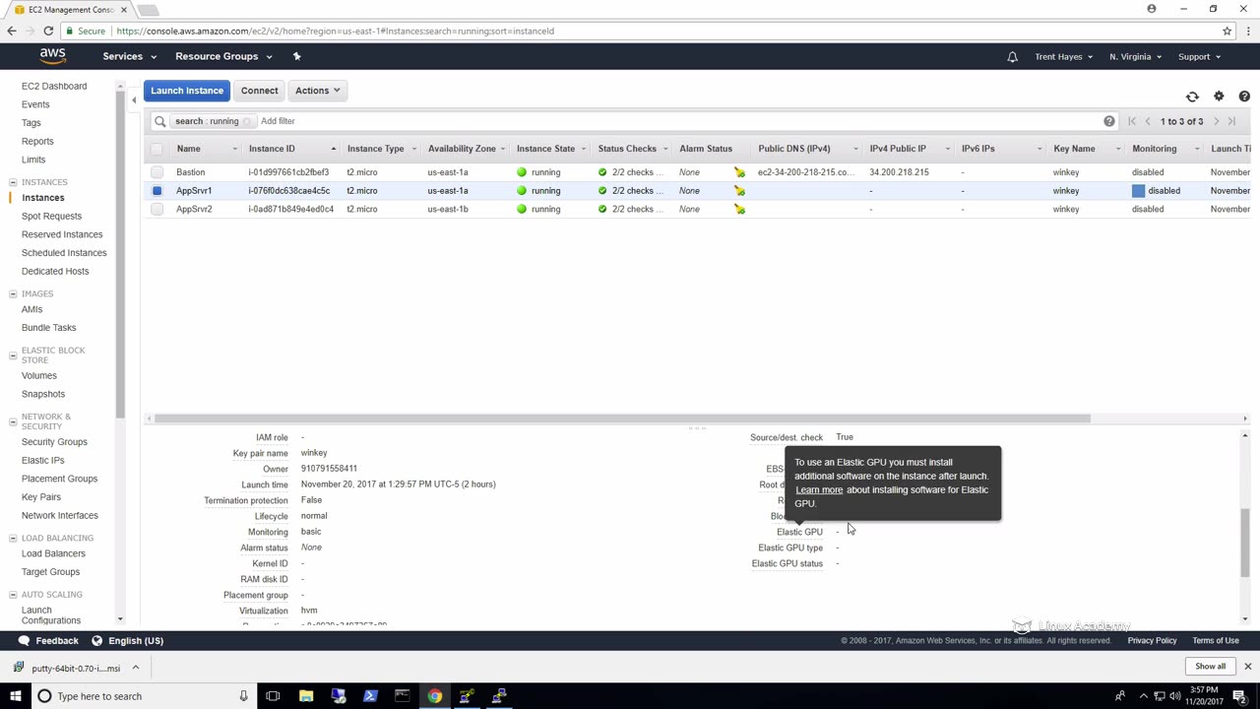Change language from English (US)
The image size is (1260, 709).
[x=128, y=641]
